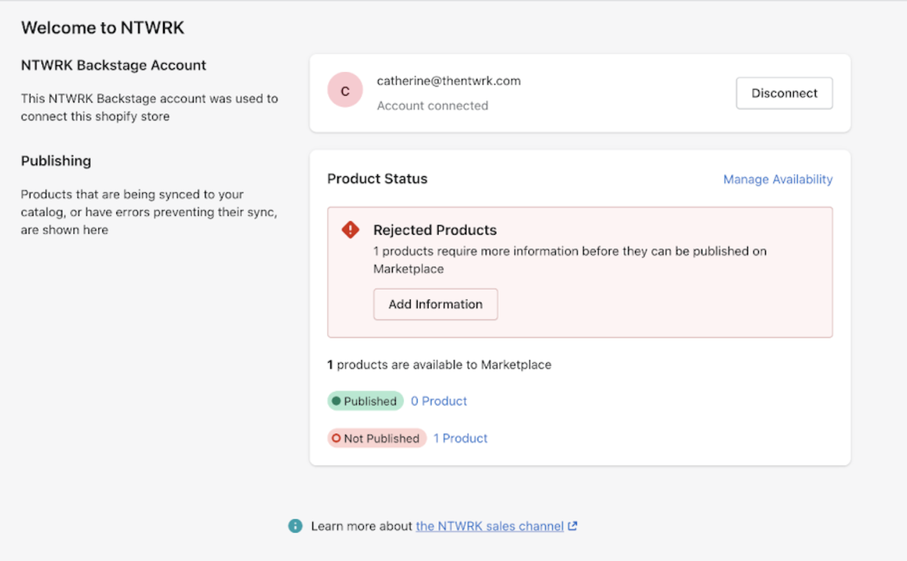Click the Account connected status text

coord(432,106)
